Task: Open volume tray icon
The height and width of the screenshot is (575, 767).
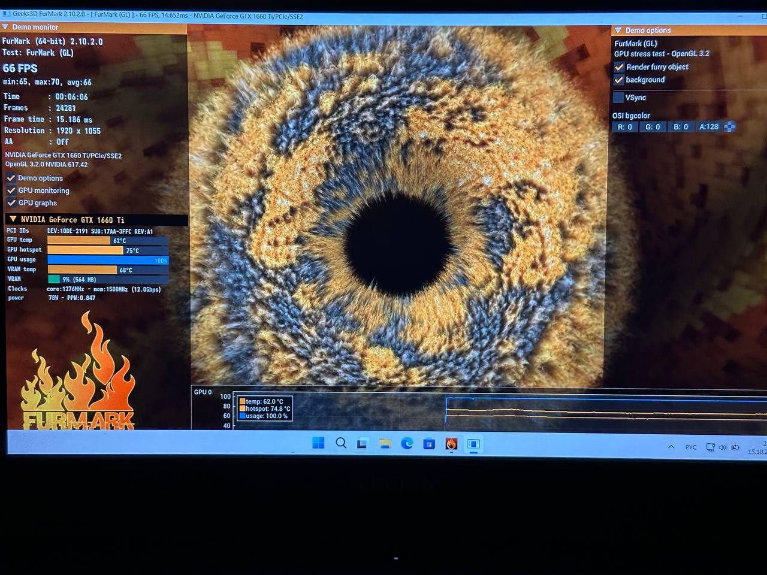Action: [x=722, y=447]
